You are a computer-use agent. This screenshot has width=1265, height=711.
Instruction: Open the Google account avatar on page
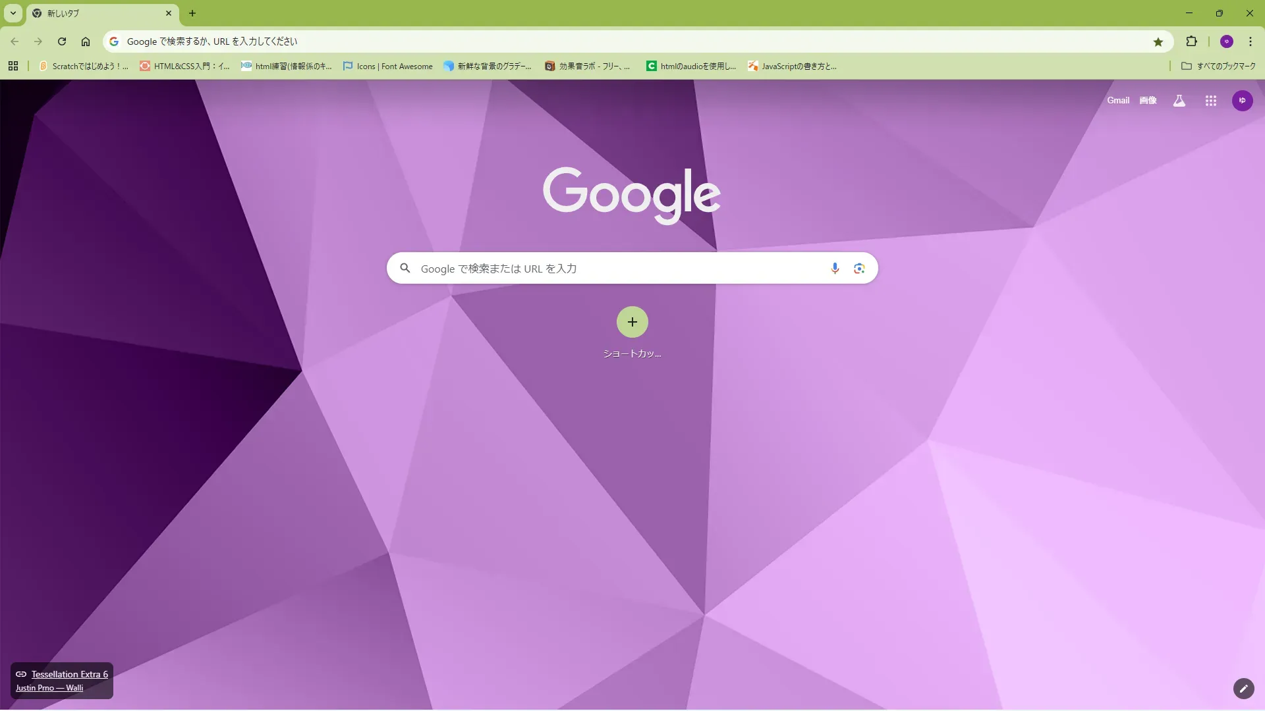coord(1242,101)
